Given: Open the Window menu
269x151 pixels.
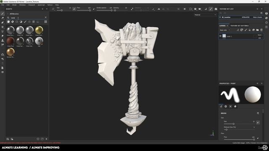Looking at the screenshot, I should [22, 5].
